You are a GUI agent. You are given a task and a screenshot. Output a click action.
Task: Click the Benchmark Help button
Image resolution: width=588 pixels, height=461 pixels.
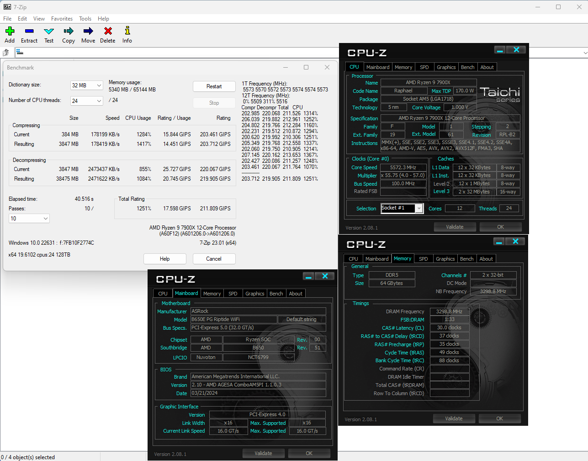pyautogui.click(x=165, y=259)
